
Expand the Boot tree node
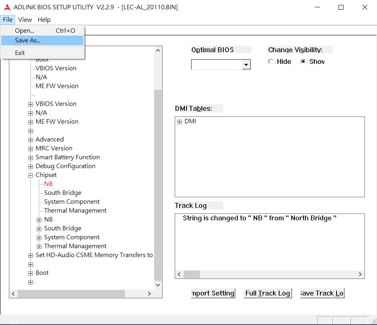coord(30,273)
